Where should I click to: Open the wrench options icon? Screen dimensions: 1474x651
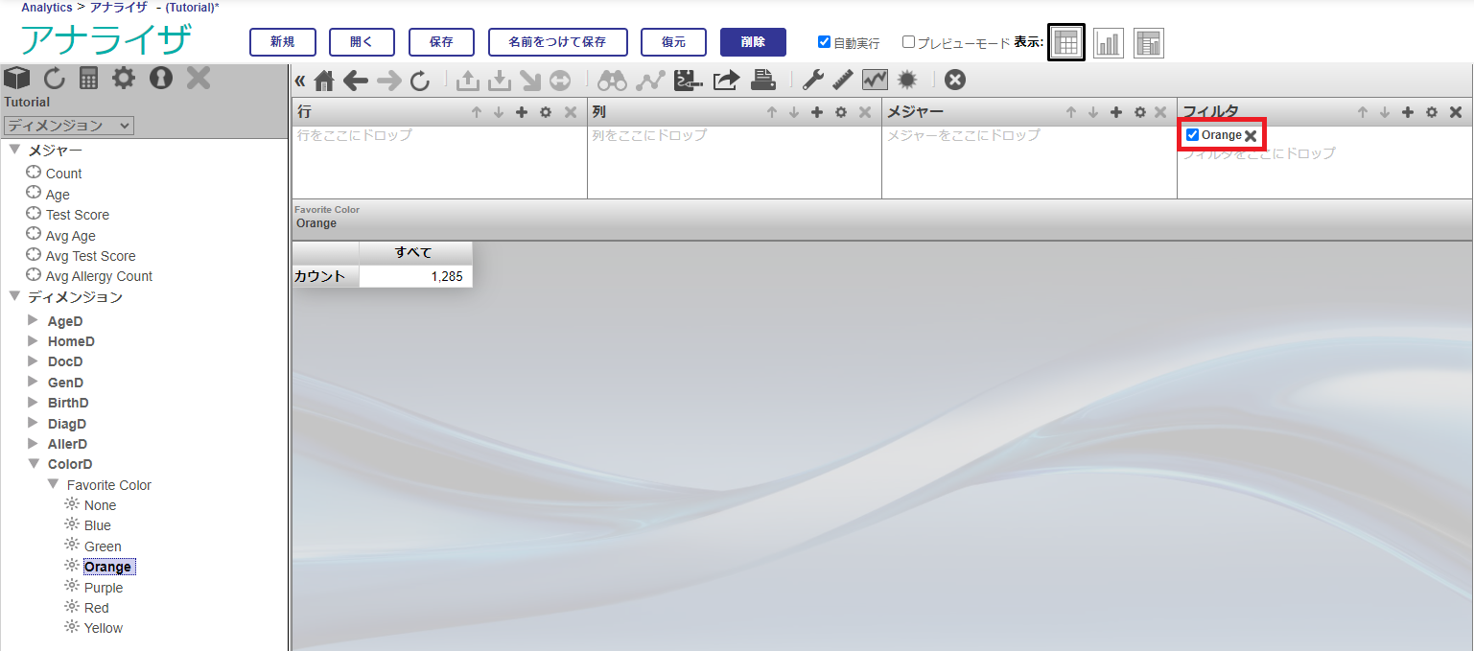click(813, 81)
